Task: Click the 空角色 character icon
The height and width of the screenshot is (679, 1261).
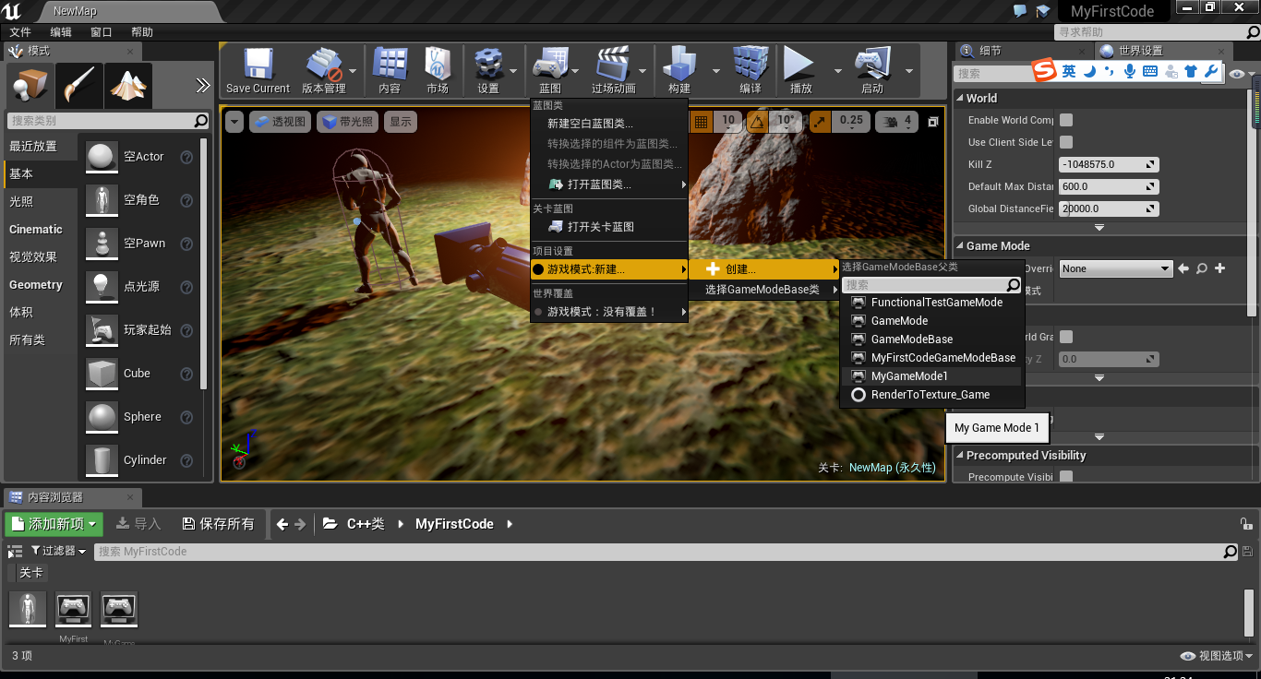Action: tap(102, 200)
